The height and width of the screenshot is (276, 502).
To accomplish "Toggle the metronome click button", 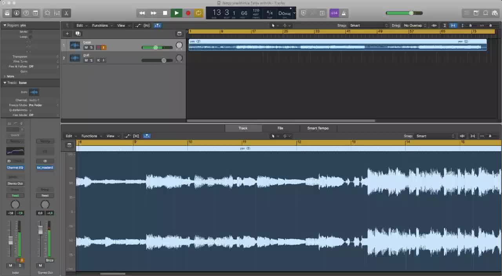I will [x=344, y=13].
